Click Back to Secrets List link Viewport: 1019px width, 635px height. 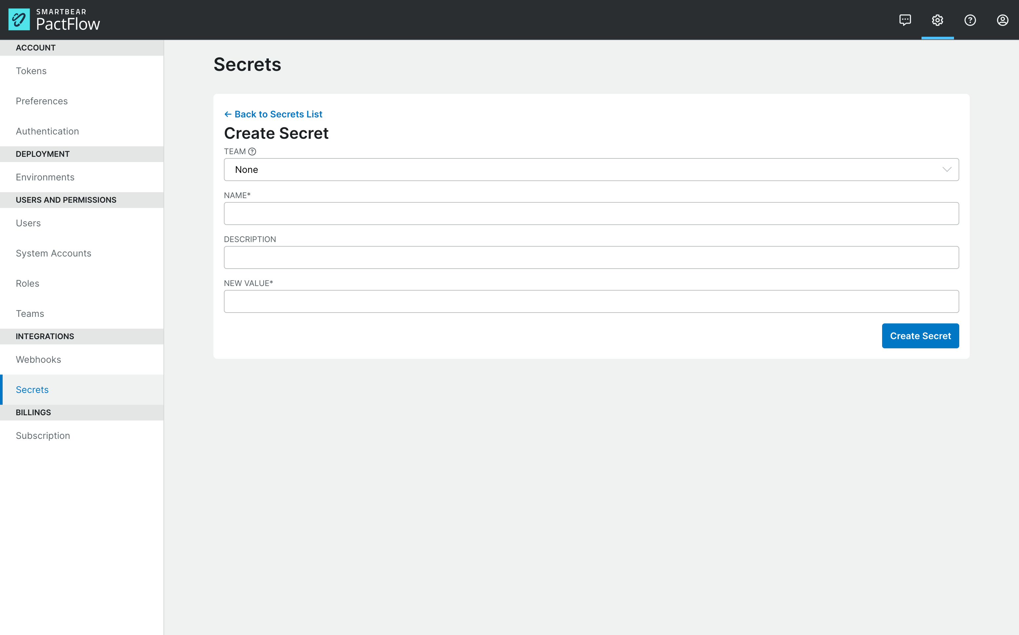pos(273,114)
